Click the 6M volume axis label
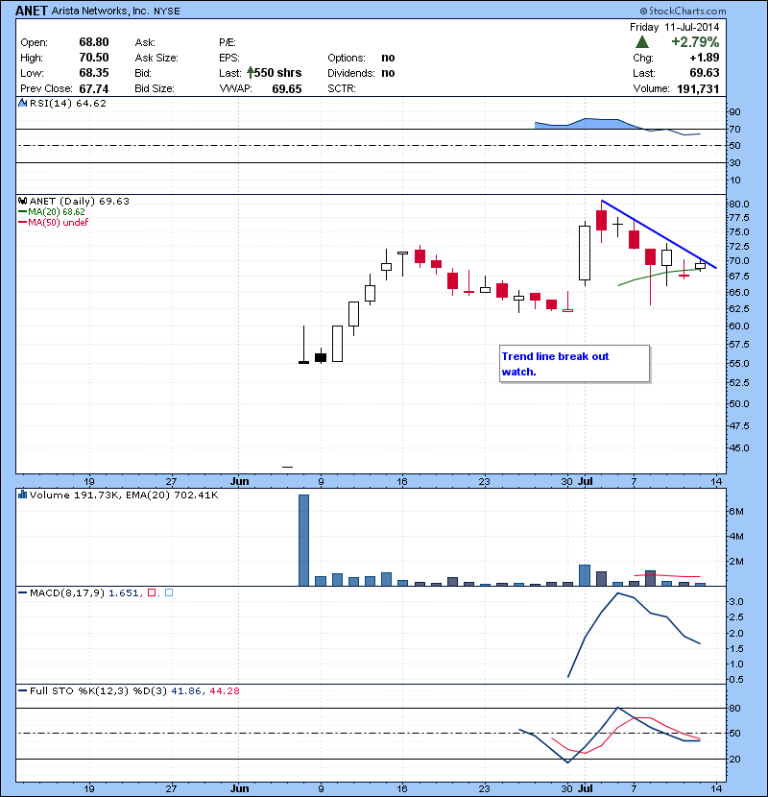This screenshot has height=797, width=768. coord(736,512)
